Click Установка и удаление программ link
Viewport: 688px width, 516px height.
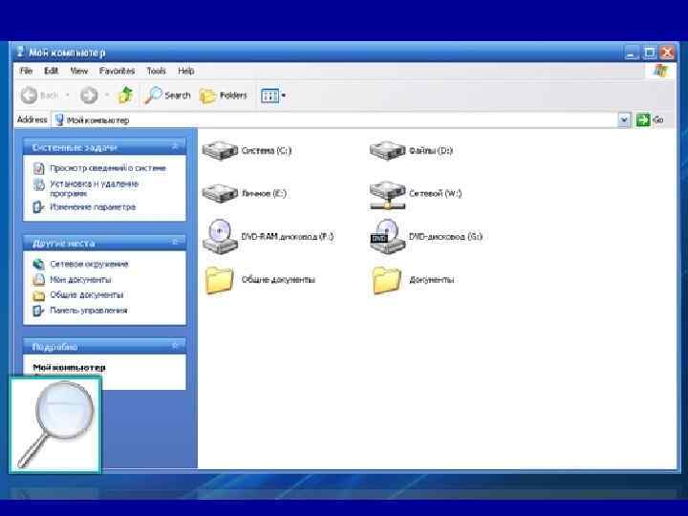tap(94, 188)
